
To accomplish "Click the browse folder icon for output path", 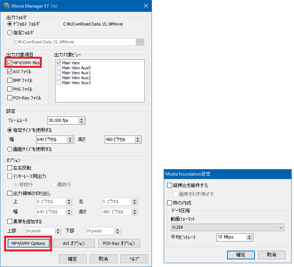I will click(140, 42).
